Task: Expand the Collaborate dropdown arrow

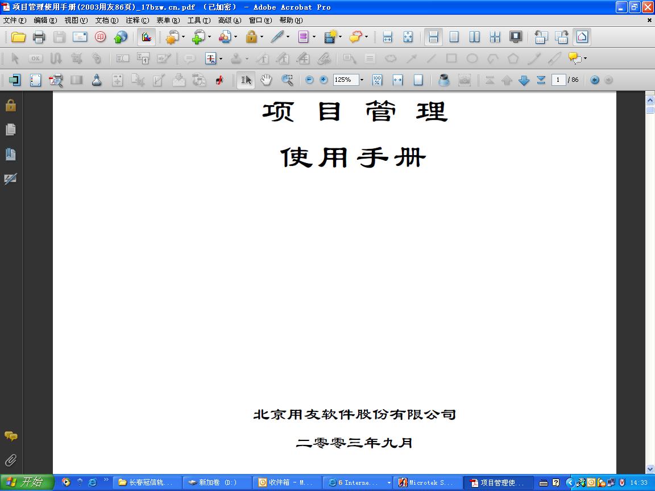Action: [x=235, y=37]
